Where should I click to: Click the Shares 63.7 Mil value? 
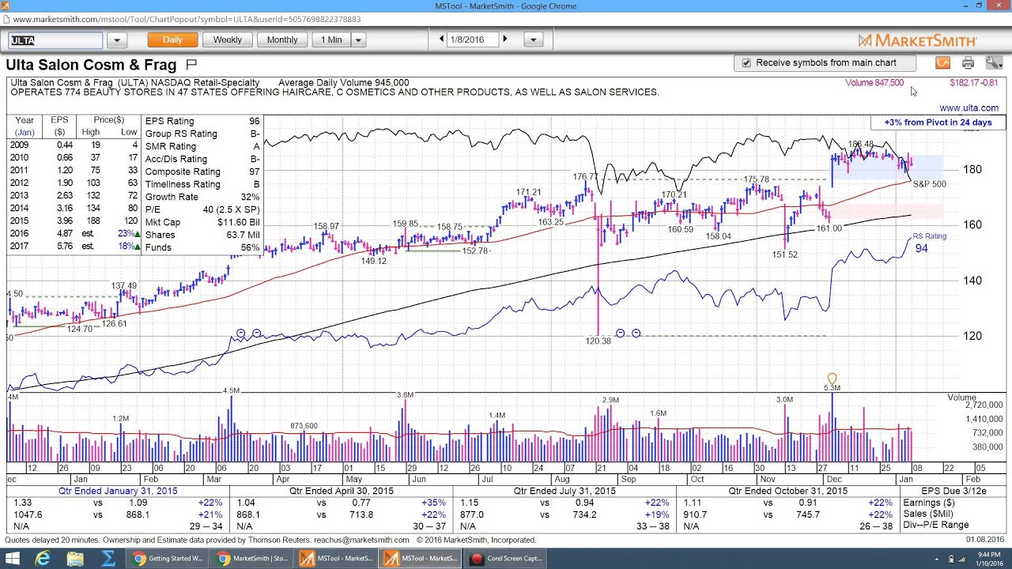(244, 235)
